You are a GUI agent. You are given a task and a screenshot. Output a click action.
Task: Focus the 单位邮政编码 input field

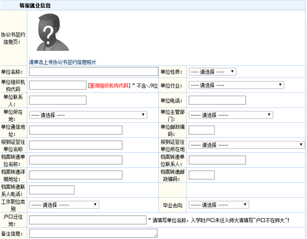point(202,130)
